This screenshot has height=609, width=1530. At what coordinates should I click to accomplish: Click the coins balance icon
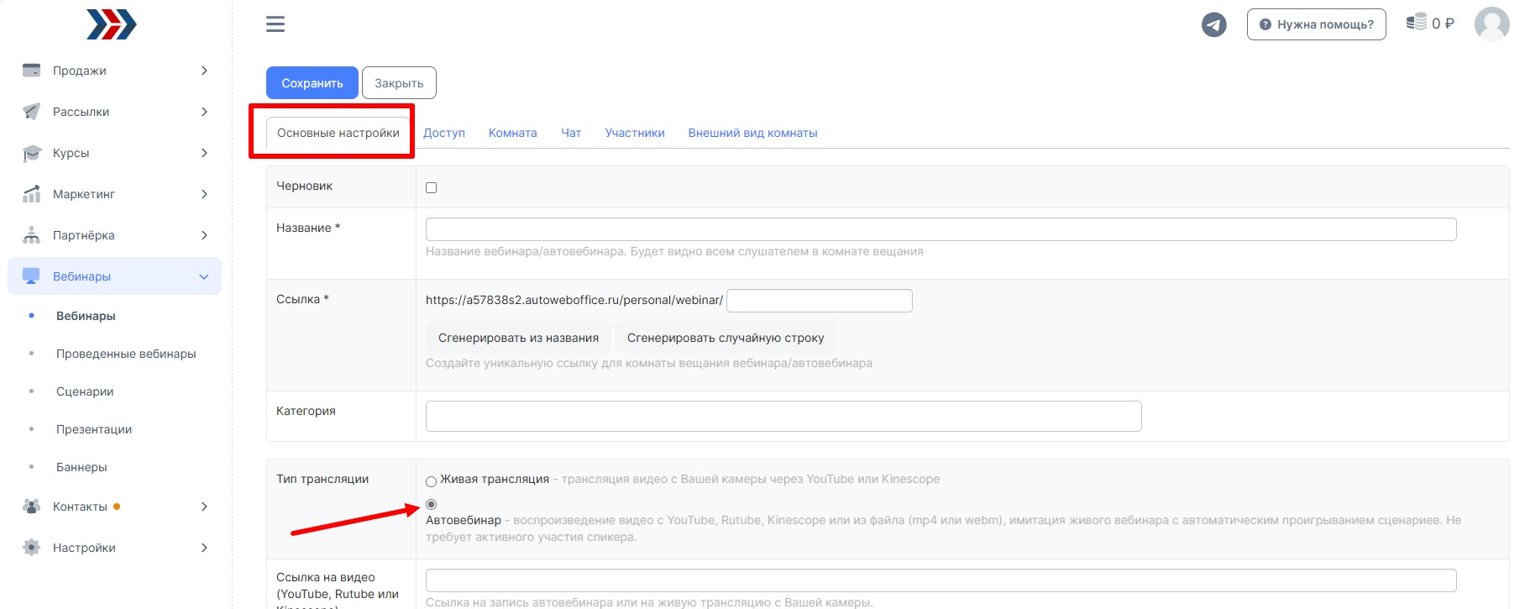[x=1417, y=23]
